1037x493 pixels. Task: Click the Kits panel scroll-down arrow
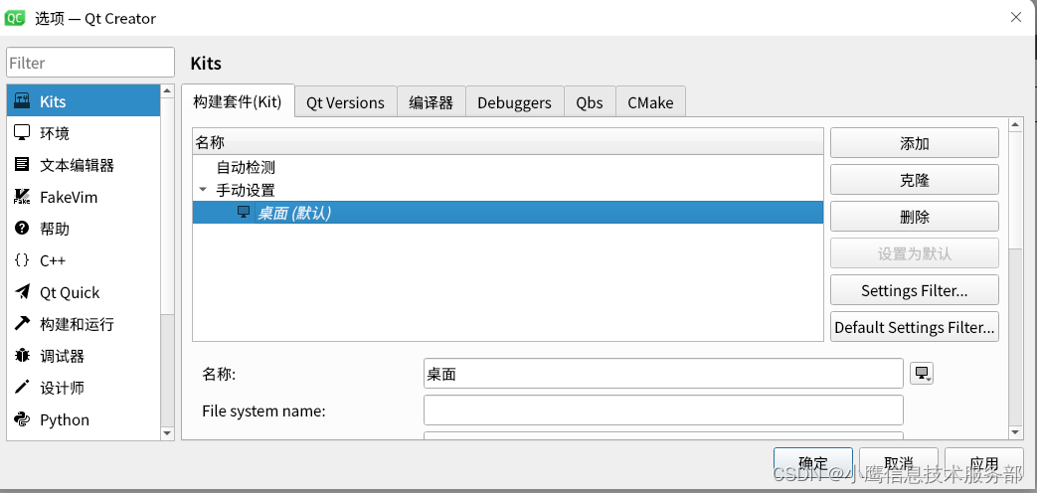coord(1016,431)
